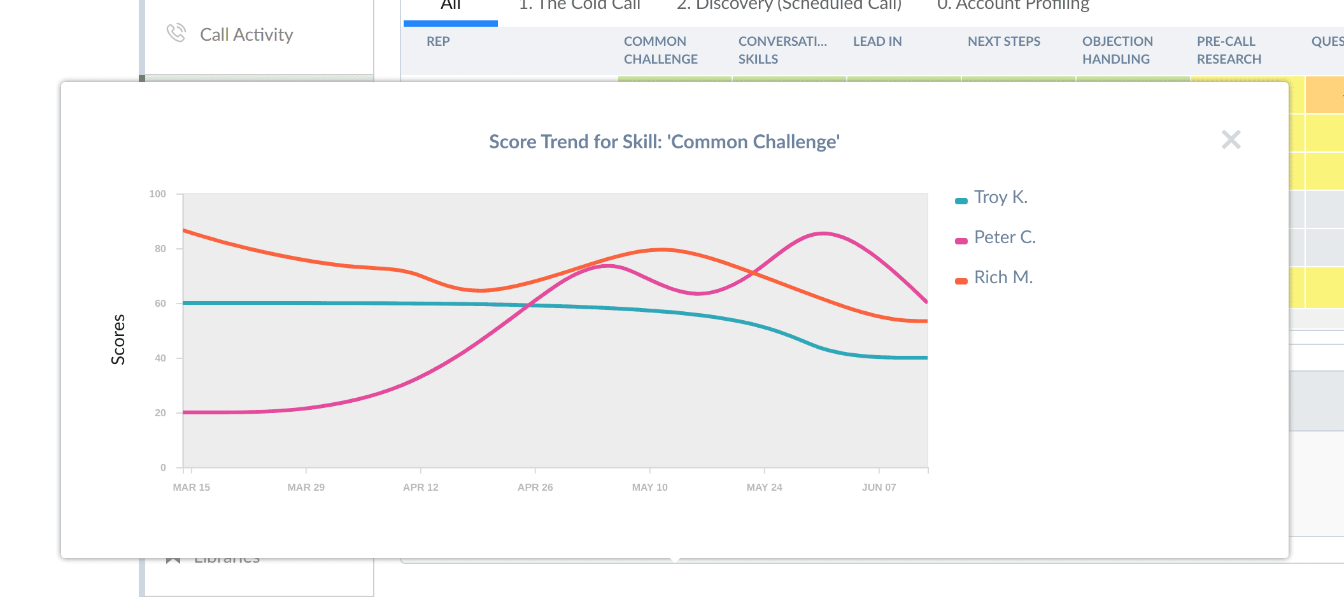Click the Objection Handling column header
Viewport: 1344px width, 597px height.
1117,50
